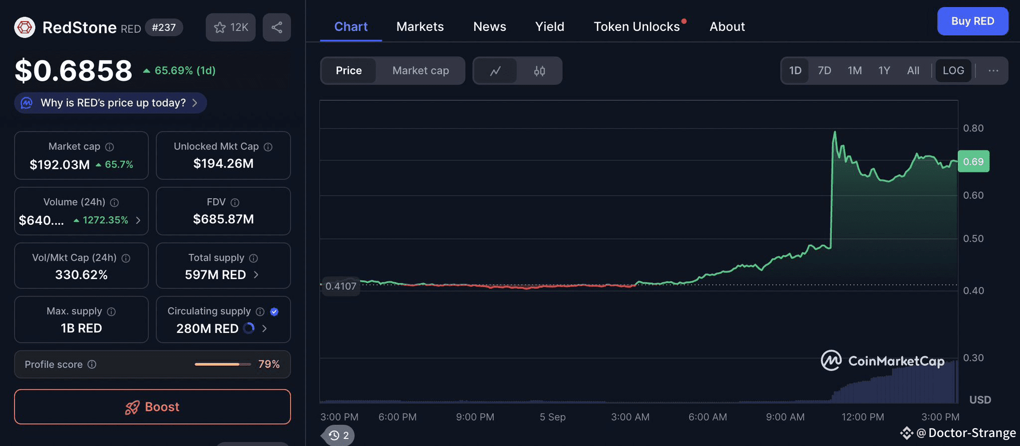Click the 0.69 current price label

(x=973, y=161)
